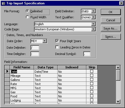The image size is (125, 108).
Task: Click the field list scrollbar thumb
Action: tap(118, 75)
